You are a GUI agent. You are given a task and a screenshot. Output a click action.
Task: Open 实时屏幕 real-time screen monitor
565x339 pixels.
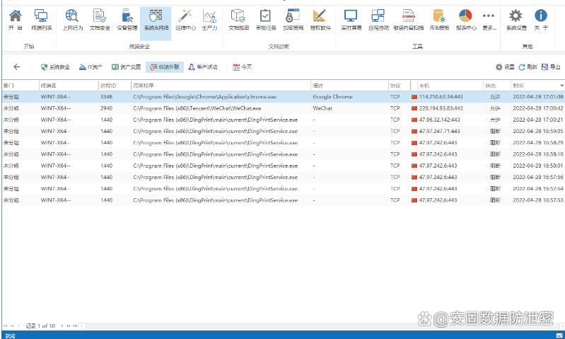[x=351, y=19]
